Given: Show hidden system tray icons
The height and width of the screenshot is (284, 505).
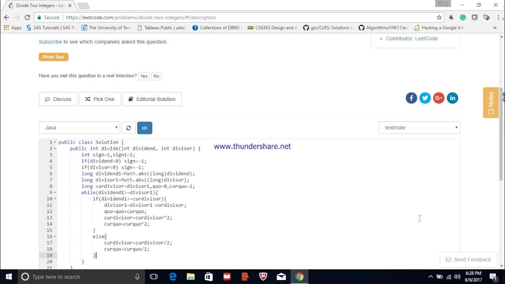Looking at the screenshot, I should point(431,277).
